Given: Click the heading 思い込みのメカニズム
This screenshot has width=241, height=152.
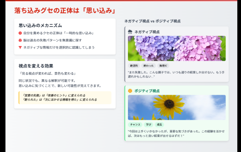Looking at the screenshot, I should click(40, 25).
